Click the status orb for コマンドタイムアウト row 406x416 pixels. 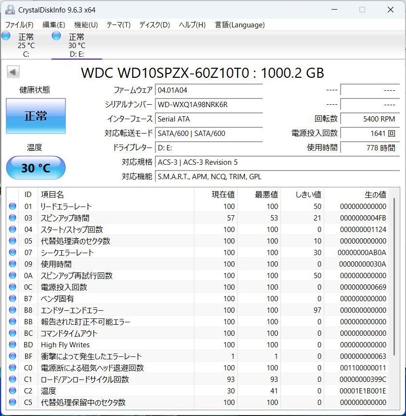click(x=13, y=333)
